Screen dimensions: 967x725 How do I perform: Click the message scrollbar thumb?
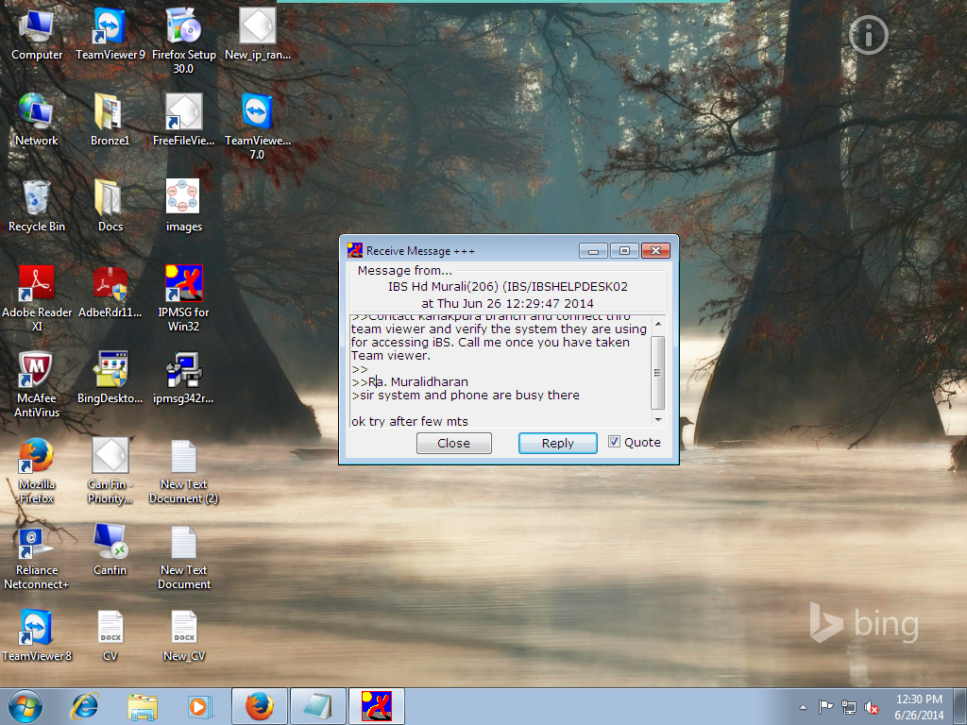[x=658, y=372]
